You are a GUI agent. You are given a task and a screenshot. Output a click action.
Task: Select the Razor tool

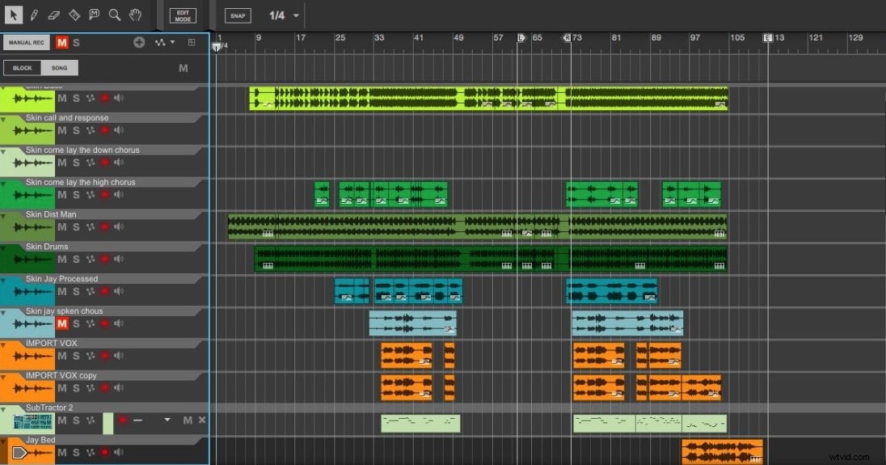click(74, 15)
